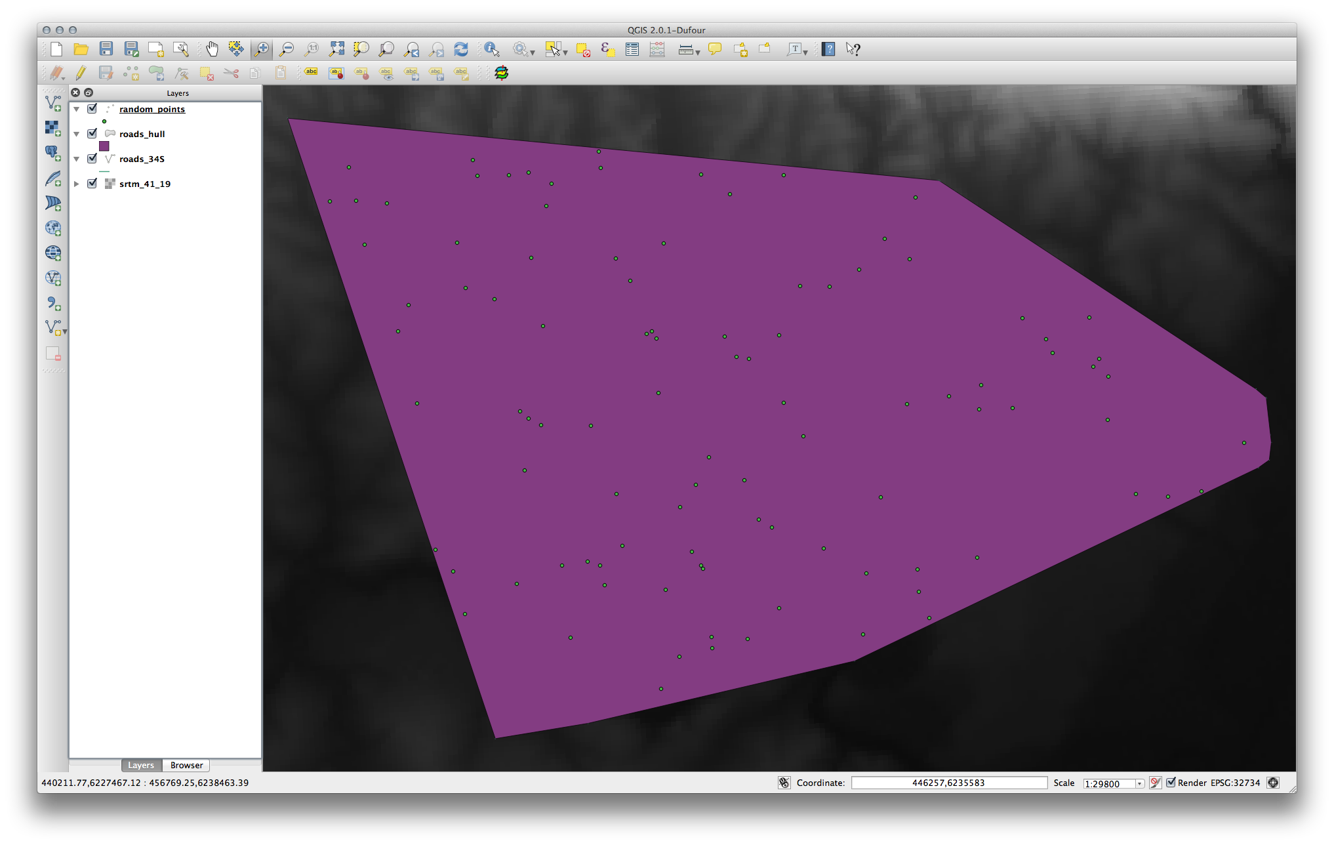This screenshot has width=1334, height=845.
Task: Uncheck the random_points layer visibility
Action: click(x=92, y=109)
